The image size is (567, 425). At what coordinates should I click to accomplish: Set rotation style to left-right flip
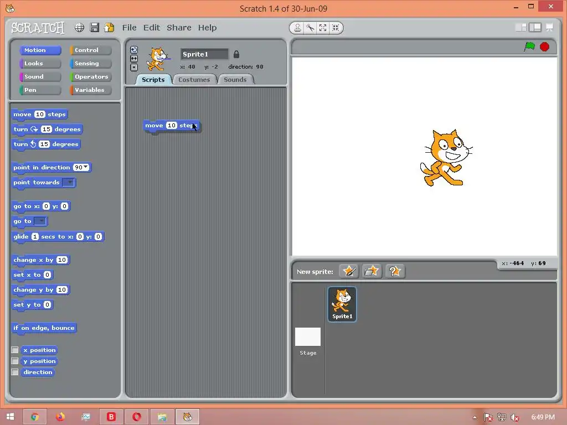134,59
